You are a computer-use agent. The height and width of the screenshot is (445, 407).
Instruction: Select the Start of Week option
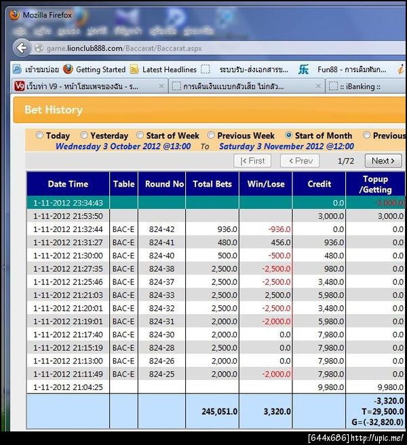[140, 135]
